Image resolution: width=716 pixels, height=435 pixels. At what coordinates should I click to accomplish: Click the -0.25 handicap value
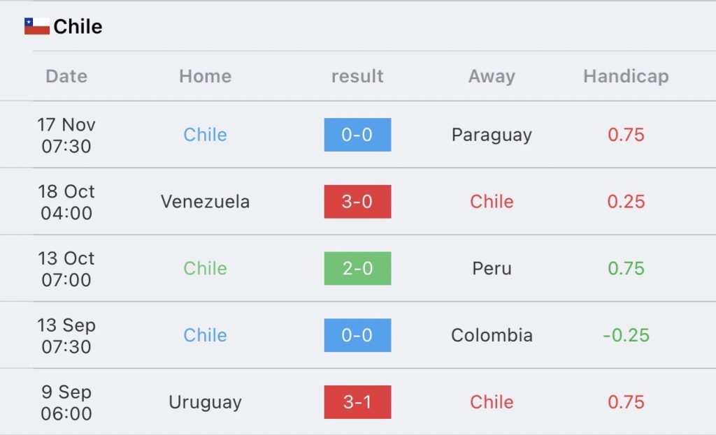(626, 335)
